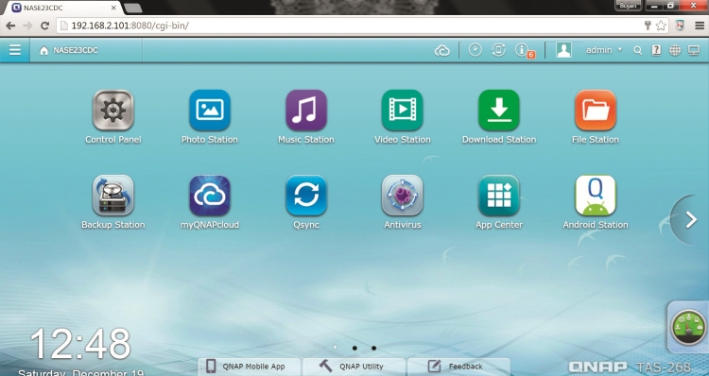Launch Photo Station
The height and width of the screenshot is (376, 709).
pos(210,111)
